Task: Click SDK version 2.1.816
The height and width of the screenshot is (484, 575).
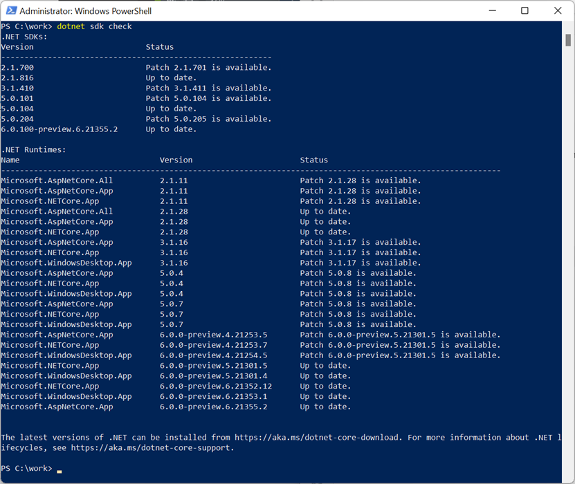Action: [x=17, y=77]
